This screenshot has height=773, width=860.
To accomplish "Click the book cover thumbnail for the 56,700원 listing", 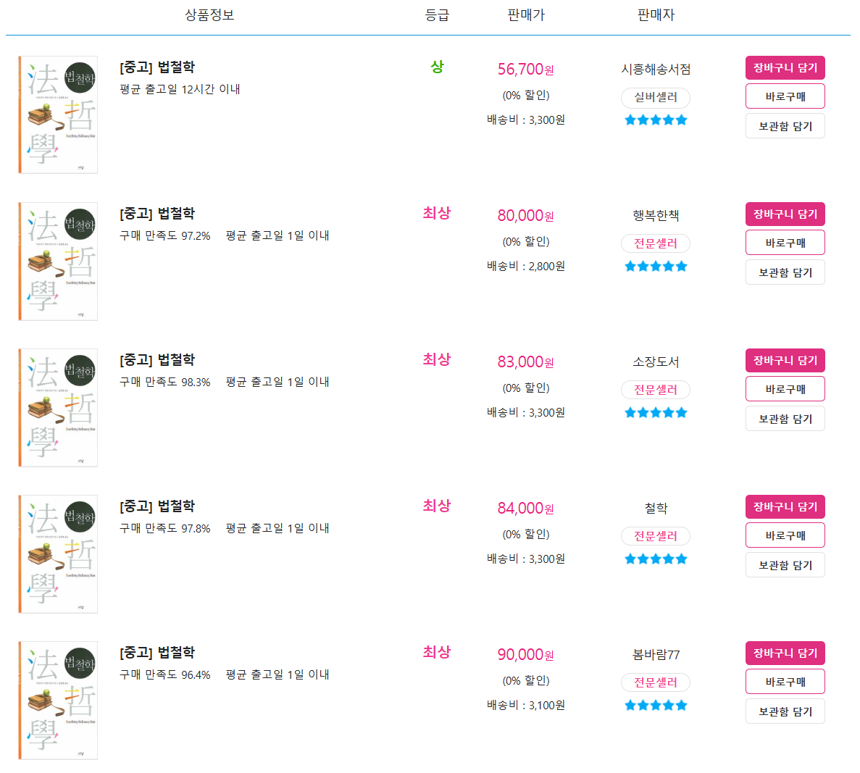I will [x=58, y=115].
